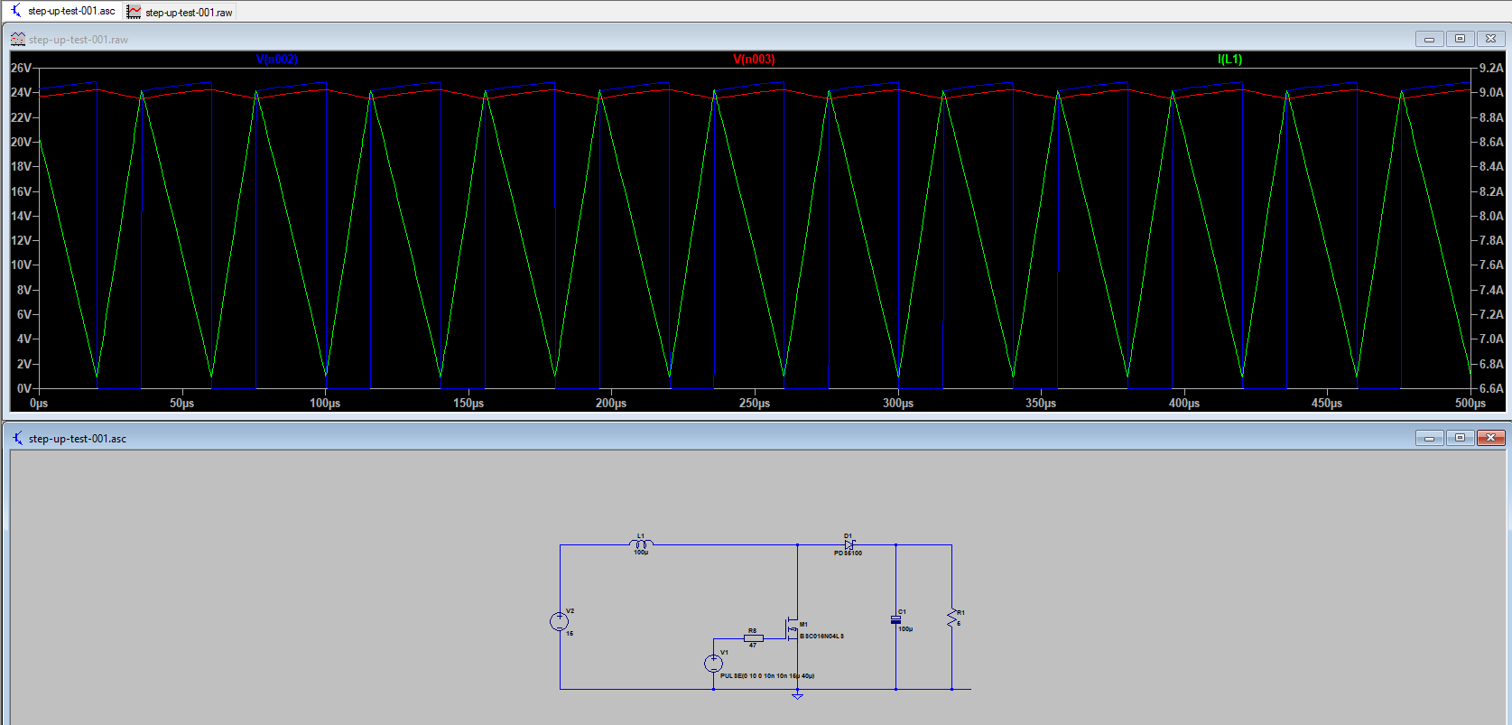
Task: Click the PULSE(0 10 0 10n 10n 15µ 40µ) text
Action: (767, 675)
